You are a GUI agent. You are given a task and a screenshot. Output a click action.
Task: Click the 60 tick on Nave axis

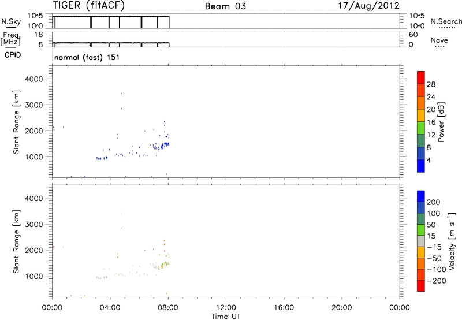pyautogui.click(x=413, y=35)
